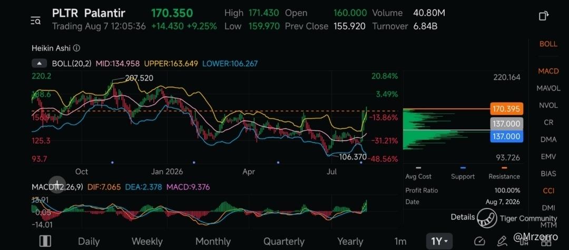Tap the MACD(12,26,9) indicator label
This screenshot has height=250, width=569.
[57, 187]
